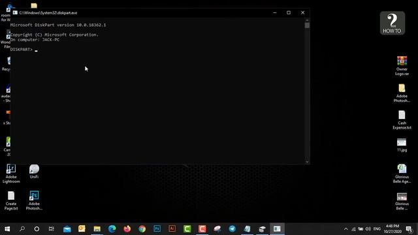Screen dimensions: 418x235
Task: Open green Camtasia icon on taskbar
Action: pyautogui.click(x=187, y=229)
